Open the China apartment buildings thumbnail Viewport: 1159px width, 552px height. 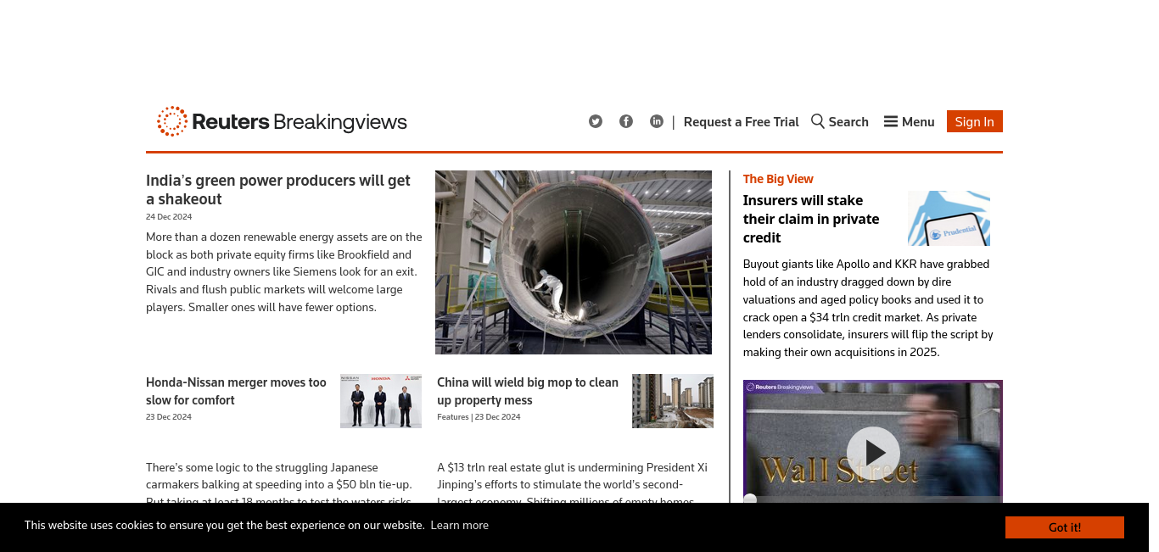point(673,401)
